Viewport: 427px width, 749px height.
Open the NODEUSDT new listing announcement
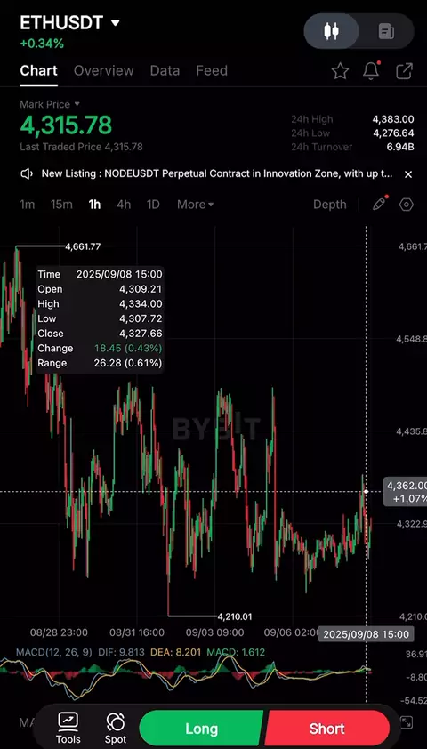coord(217,173)
